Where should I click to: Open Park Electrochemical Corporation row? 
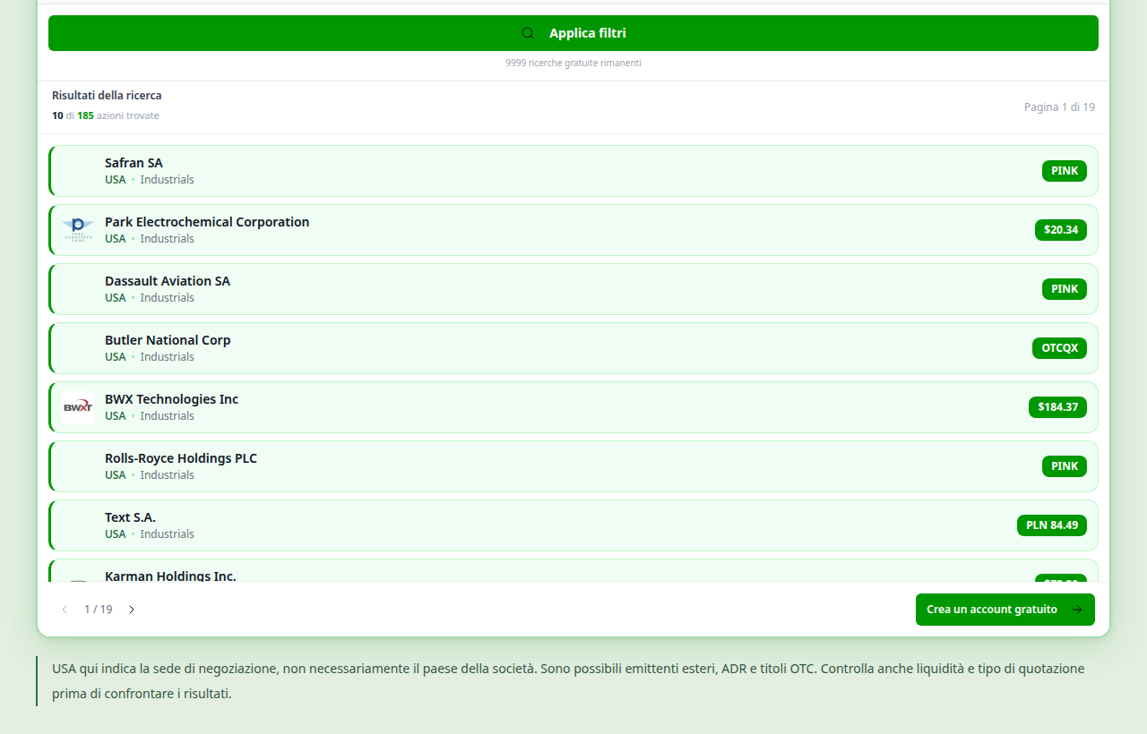pos(573,230)
